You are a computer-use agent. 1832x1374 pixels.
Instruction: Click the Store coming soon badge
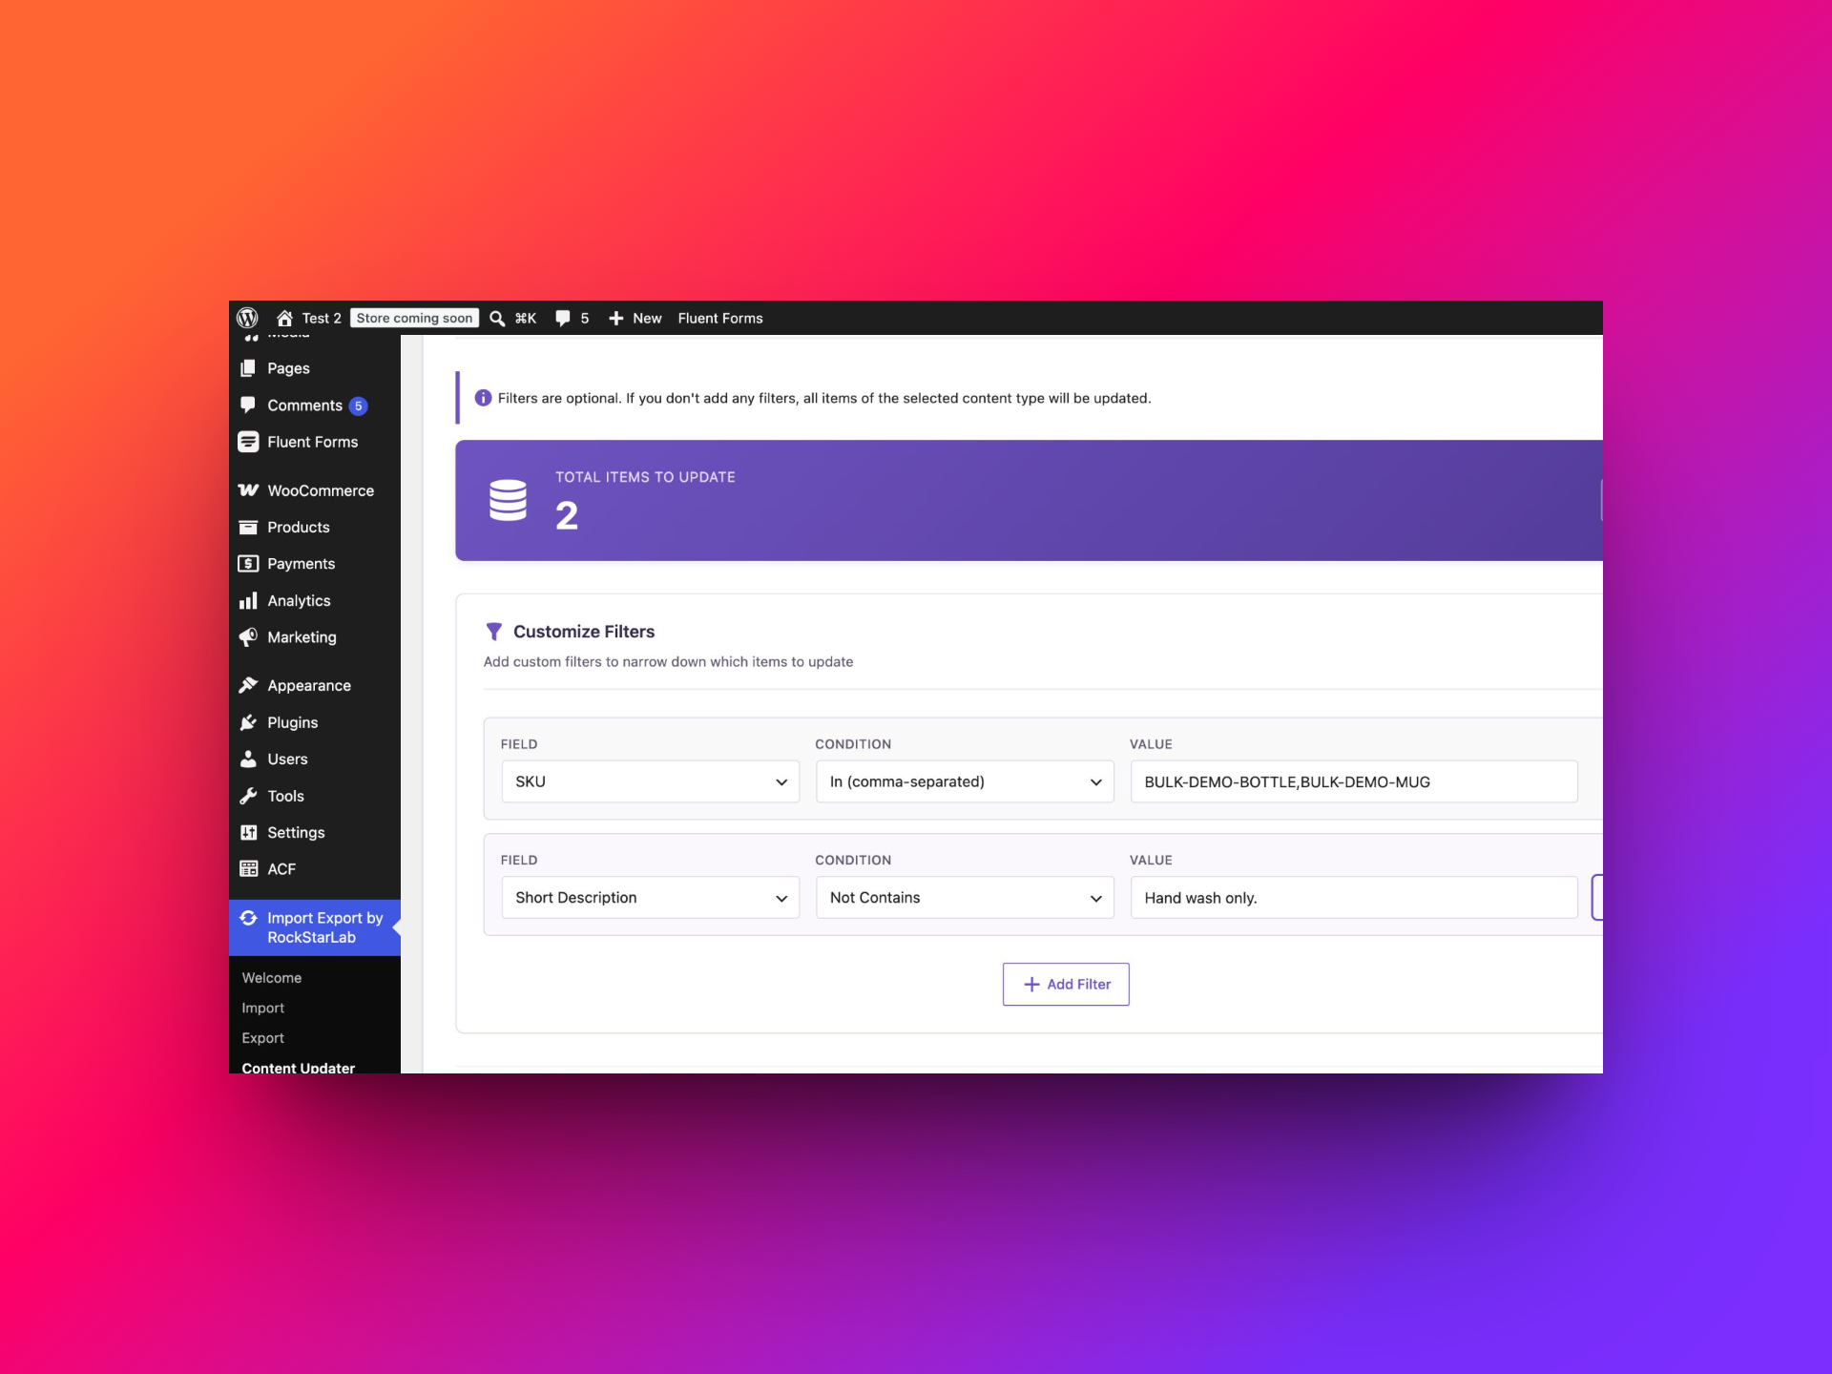click(414, 318)
